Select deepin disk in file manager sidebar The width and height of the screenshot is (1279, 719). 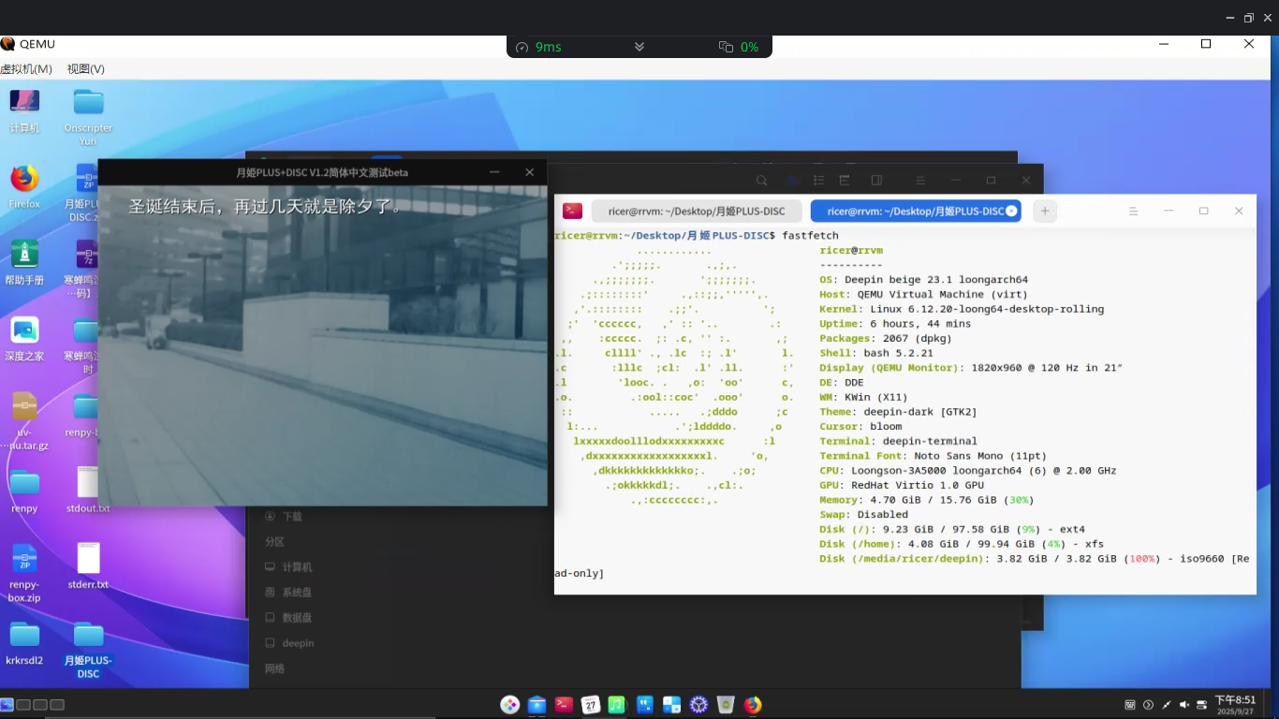point(290,643)
